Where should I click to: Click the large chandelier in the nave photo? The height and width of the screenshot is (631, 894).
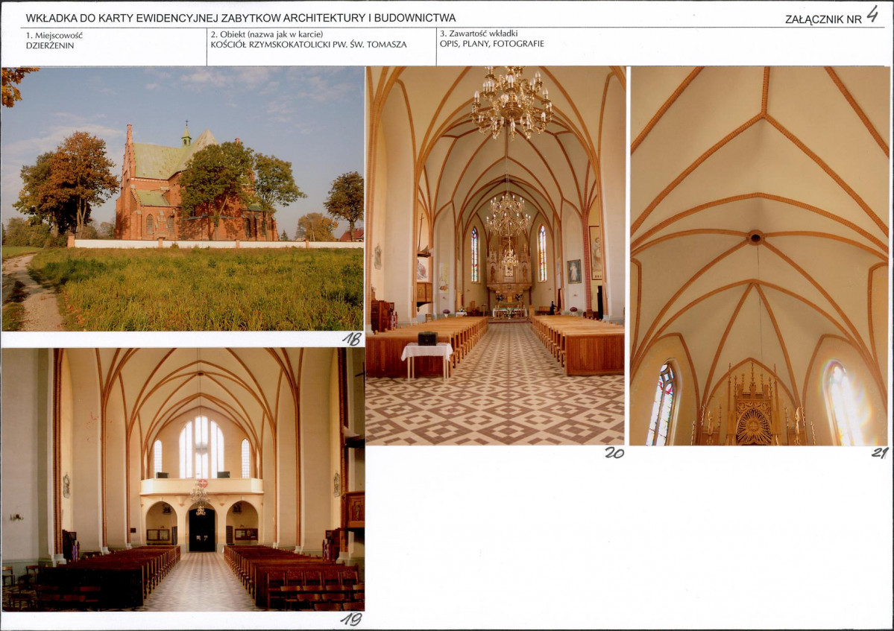511,103
